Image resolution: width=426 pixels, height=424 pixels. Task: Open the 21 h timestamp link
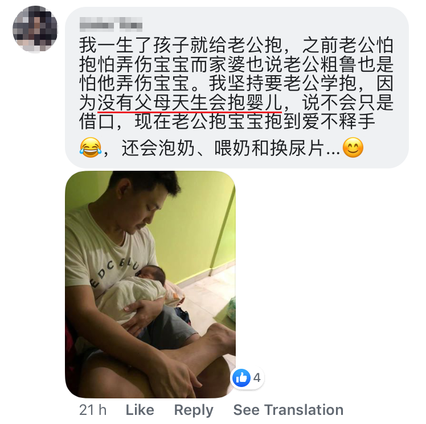pyautogui.click(x=93, y=410)
